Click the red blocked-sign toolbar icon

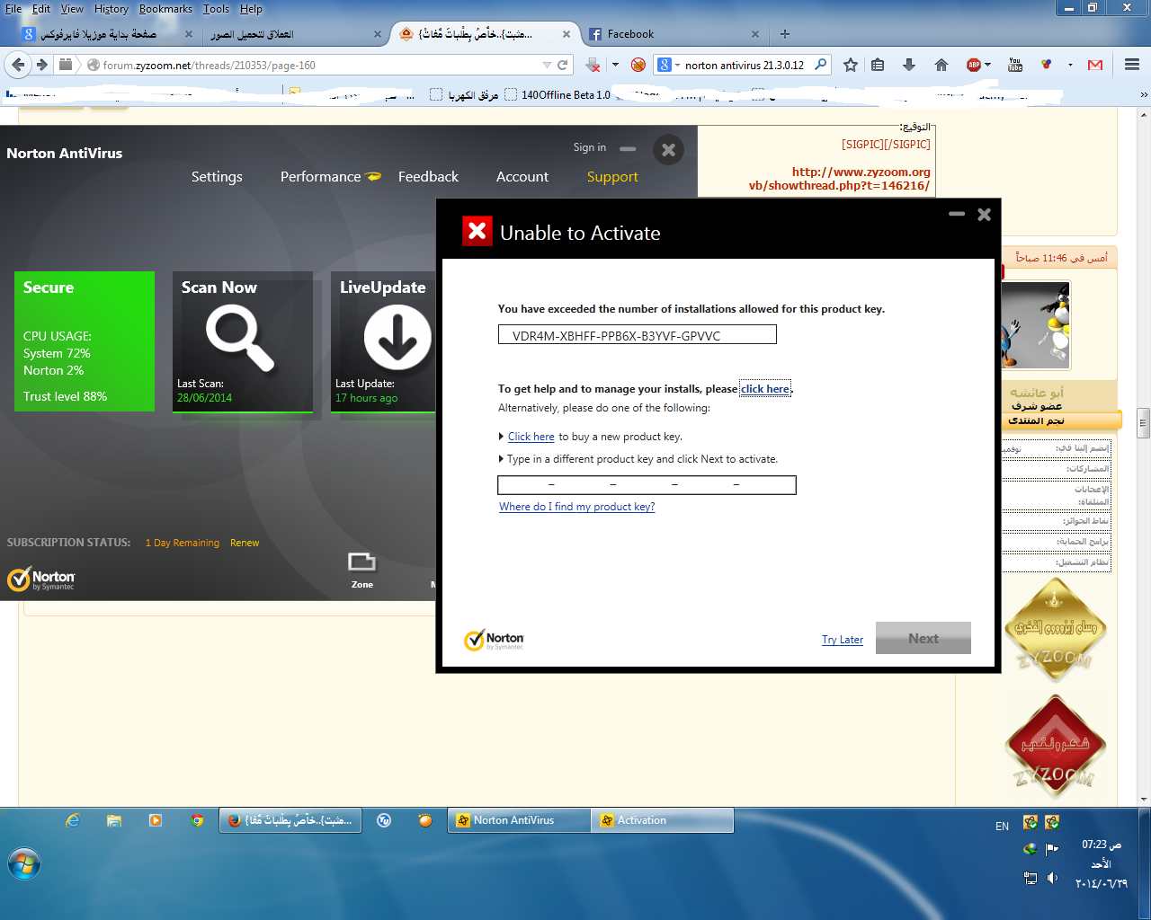click(638, 65)
